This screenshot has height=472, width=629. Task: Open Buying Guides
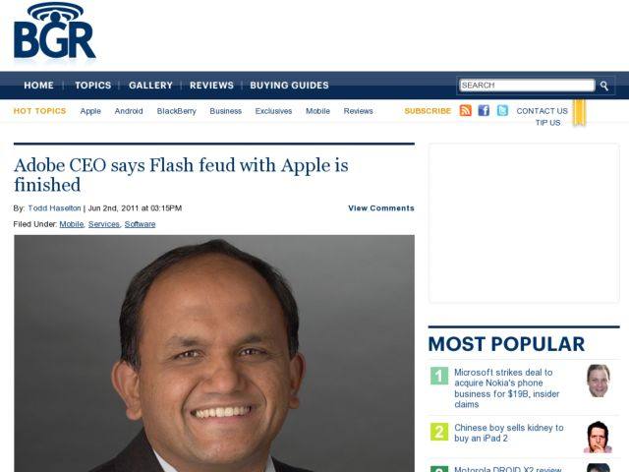coord(289,86)
